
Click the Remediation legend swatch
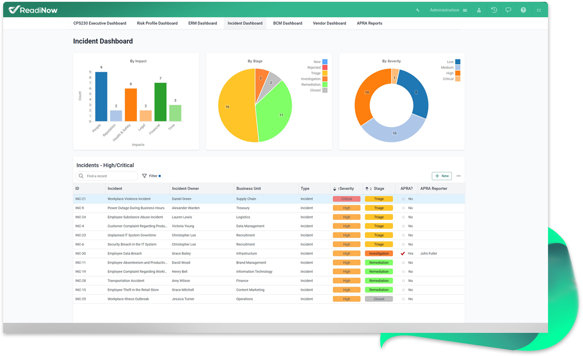click(325, 84)
